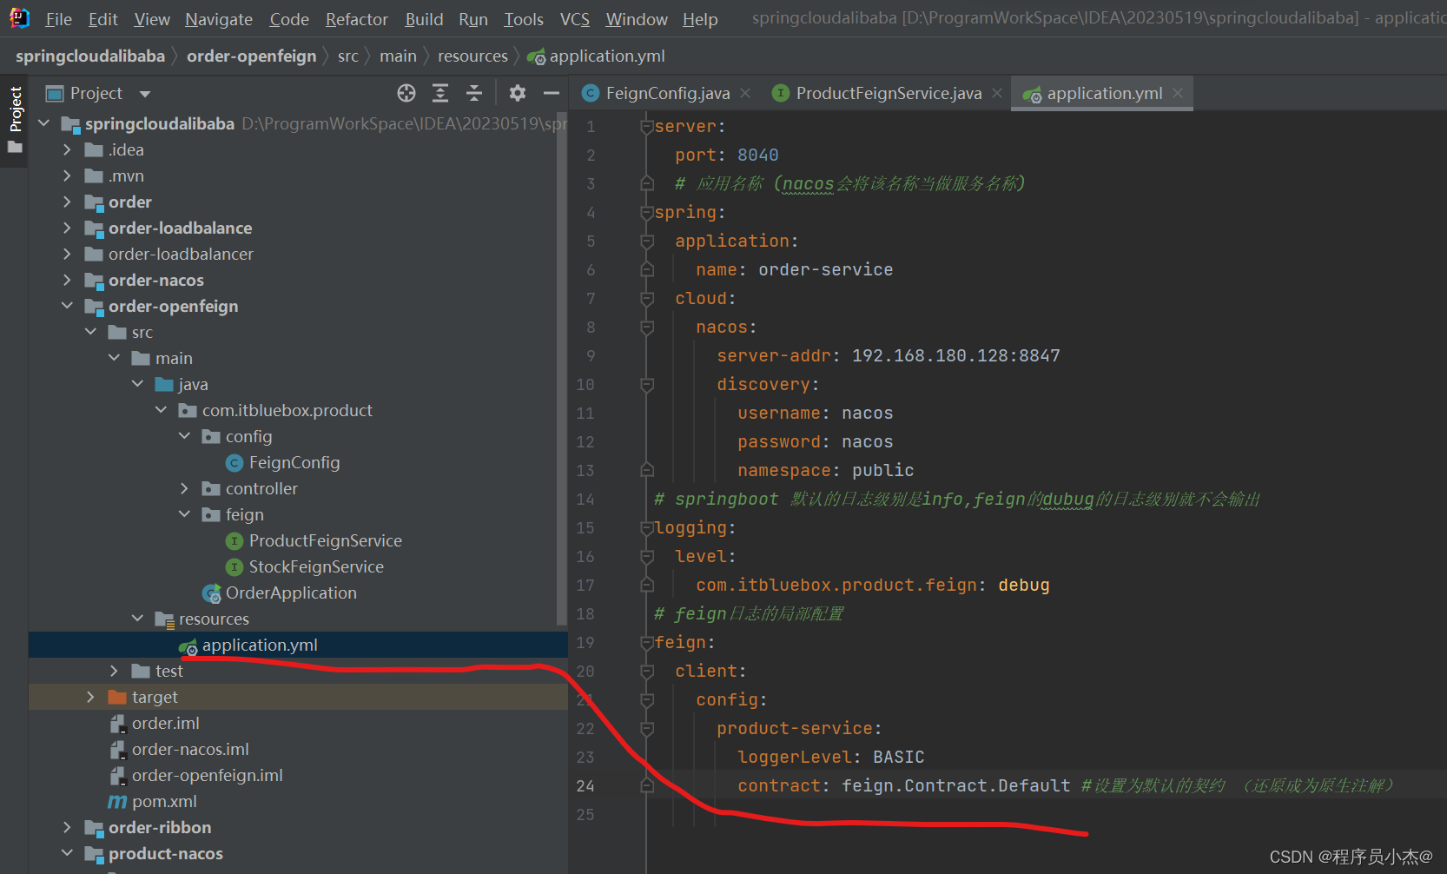The height and width of the screenshot is (874, 1447).
Task: Expand the .idea folder
Action: [67, 149]
